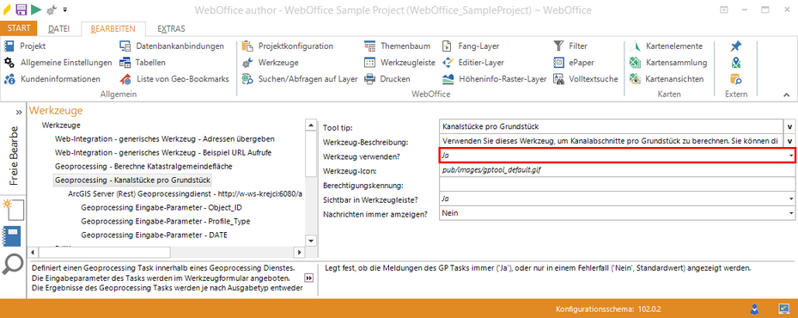This screenshot has height=318, width=798.
Task: Click the green Play/run icon
Action: pyautogui.click(x=35, y=9)
